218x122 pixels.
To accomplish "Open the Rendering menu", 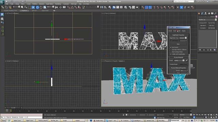I will [x=58, y=4].
